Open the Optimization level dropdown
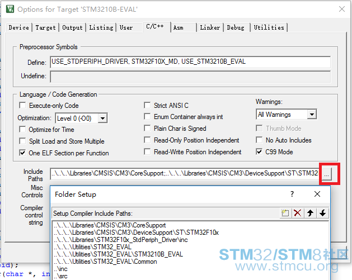 click(x=102, y=118)
